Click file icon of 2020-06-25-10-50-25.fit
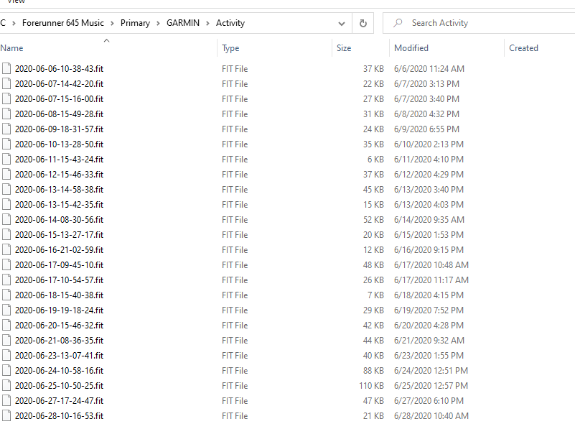Image resolution: width=575 pixels, height=424 pixels. click(6, 386)
